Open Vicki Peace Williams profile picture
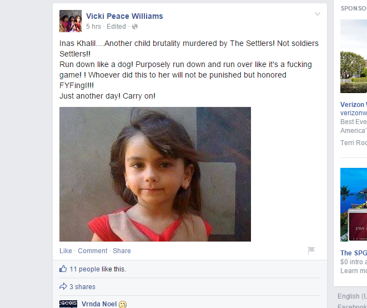This screenshot has width=367, height=308. tap(71, 21)
